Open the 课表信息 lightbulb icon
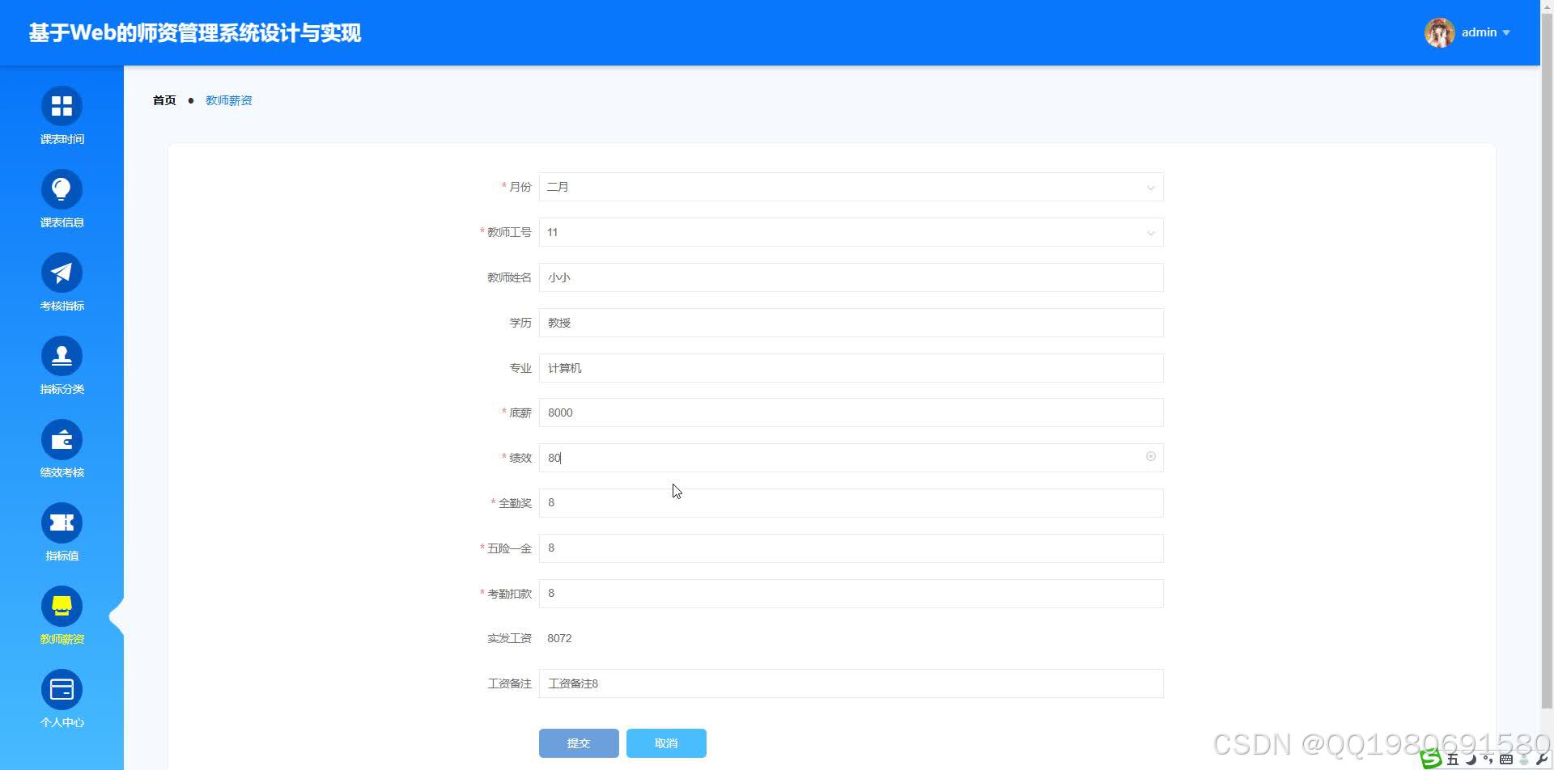Viewport: 1554px width, 770px height. pos(62,189)
